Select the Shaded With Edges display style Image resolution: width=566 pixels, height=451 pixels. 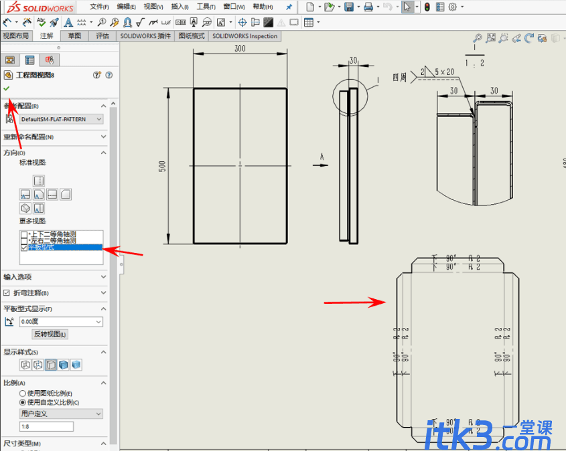click(64, 365)
